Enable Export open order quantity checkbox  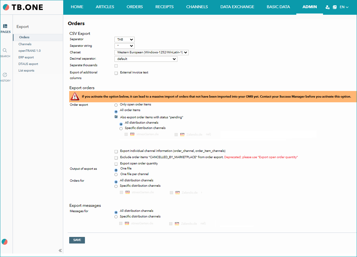pyautogui.click(x=116, y=164)
